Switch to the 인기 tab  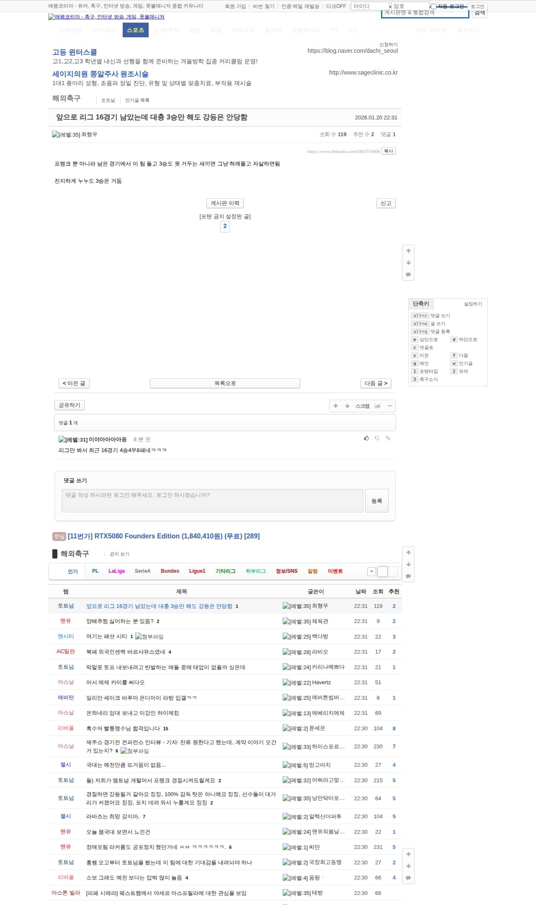[x=73, y=571]
